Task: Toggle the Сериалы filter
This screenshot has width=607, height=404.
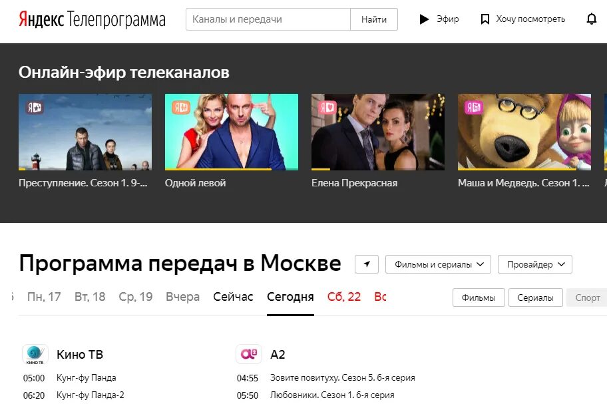Action: (x=535, y=298)
